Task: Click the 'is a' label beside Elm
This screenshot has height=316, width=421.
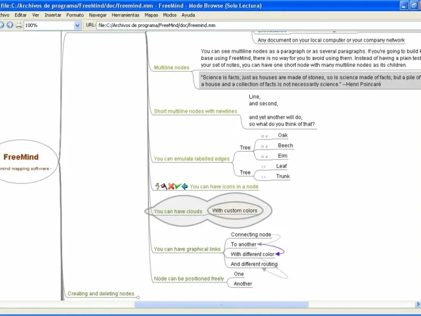Action: [264, 156]
